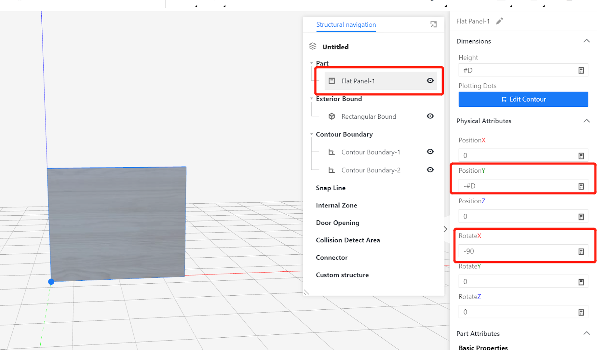Click the PositionZ input field
Image resolution: width=597 pixels, height=350 pixels.
coord(519,217)
